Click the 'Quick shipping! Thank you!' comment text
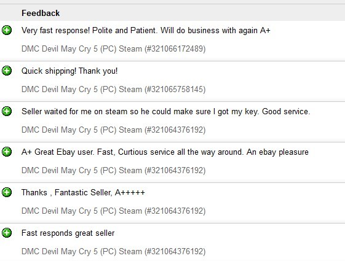This screenshot has height=261, width=345. (69, 71)
